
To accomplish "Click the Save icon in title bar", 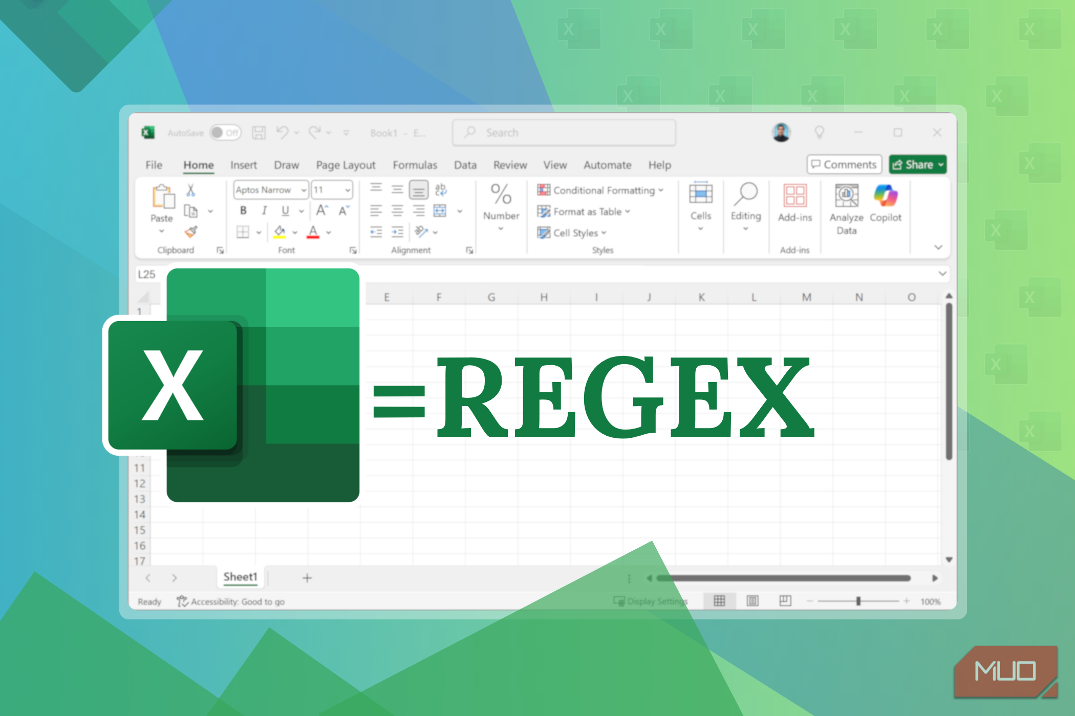I will click(259, 133).
